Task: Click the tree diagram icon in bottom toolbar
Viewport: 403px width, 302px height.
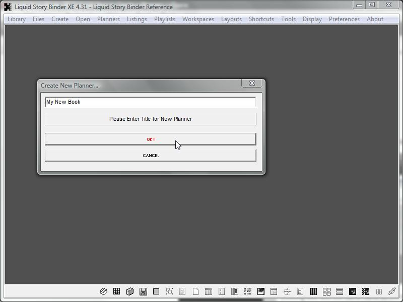Action: click(287, 291)
